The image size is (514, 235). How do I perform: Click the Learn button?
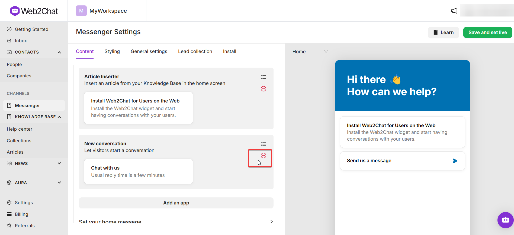(444, 32)
